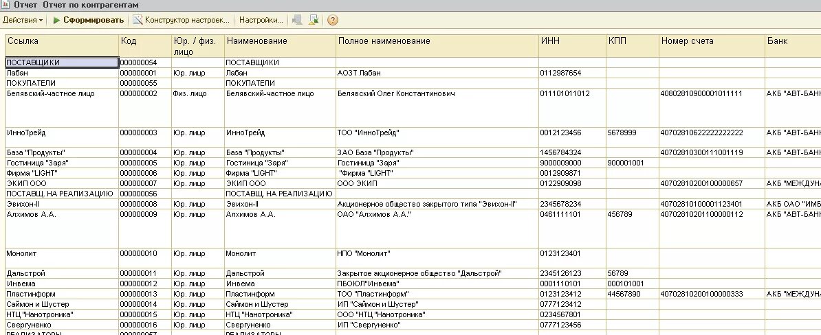Click account number 40702810100001123401

(712, 204)
